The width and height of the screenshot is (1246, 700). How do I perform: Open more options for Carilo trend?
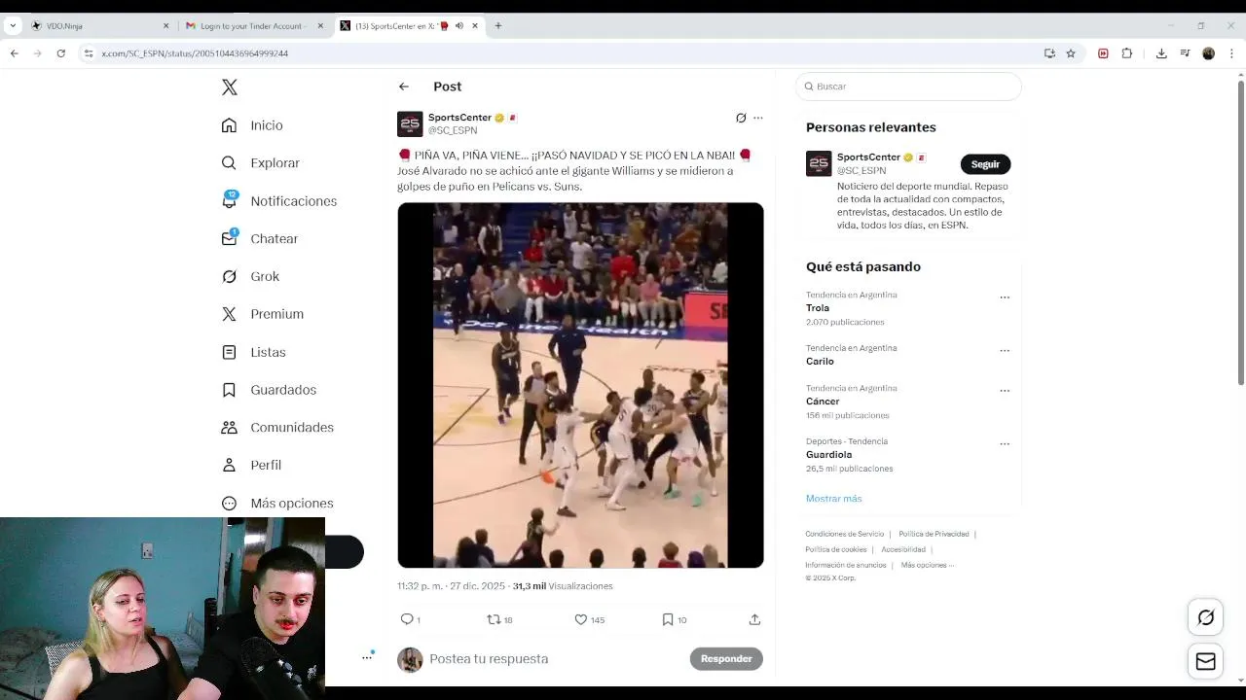[1005, 350]
